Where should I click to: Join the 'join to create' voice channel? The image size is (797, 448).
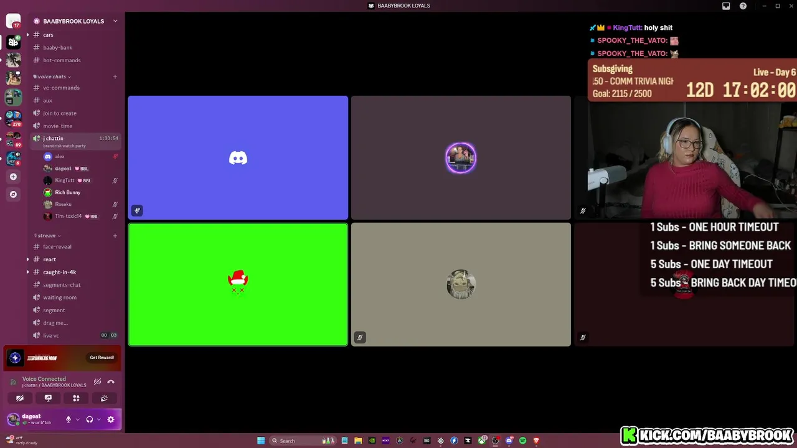coord(75,113)
